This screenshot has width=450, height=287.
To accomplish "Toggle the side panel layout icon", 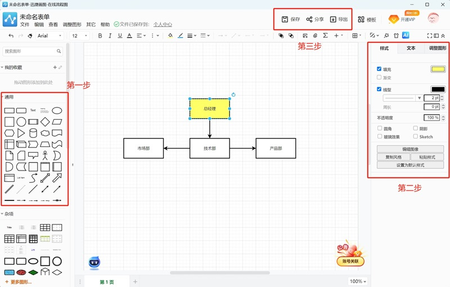I will pyautogui.click(x=436, y=35).
